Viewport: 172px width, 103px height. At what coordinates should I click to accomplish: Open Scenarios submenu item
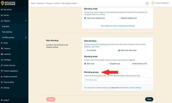pos(6,26)
